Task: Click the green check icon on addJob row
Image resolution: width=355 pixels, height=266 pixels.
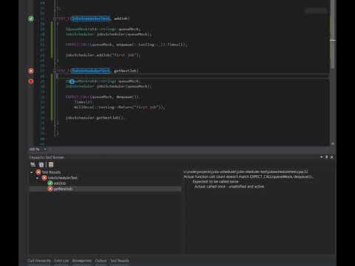Action: point(50,183)
